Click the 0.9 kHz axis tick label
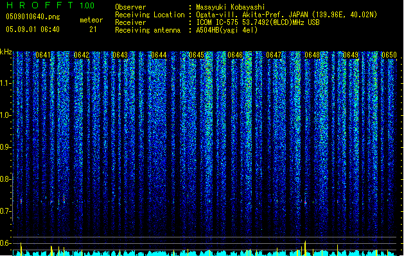Image resolution: width=404 pixels, height=256 pixels. pos(6,147)
